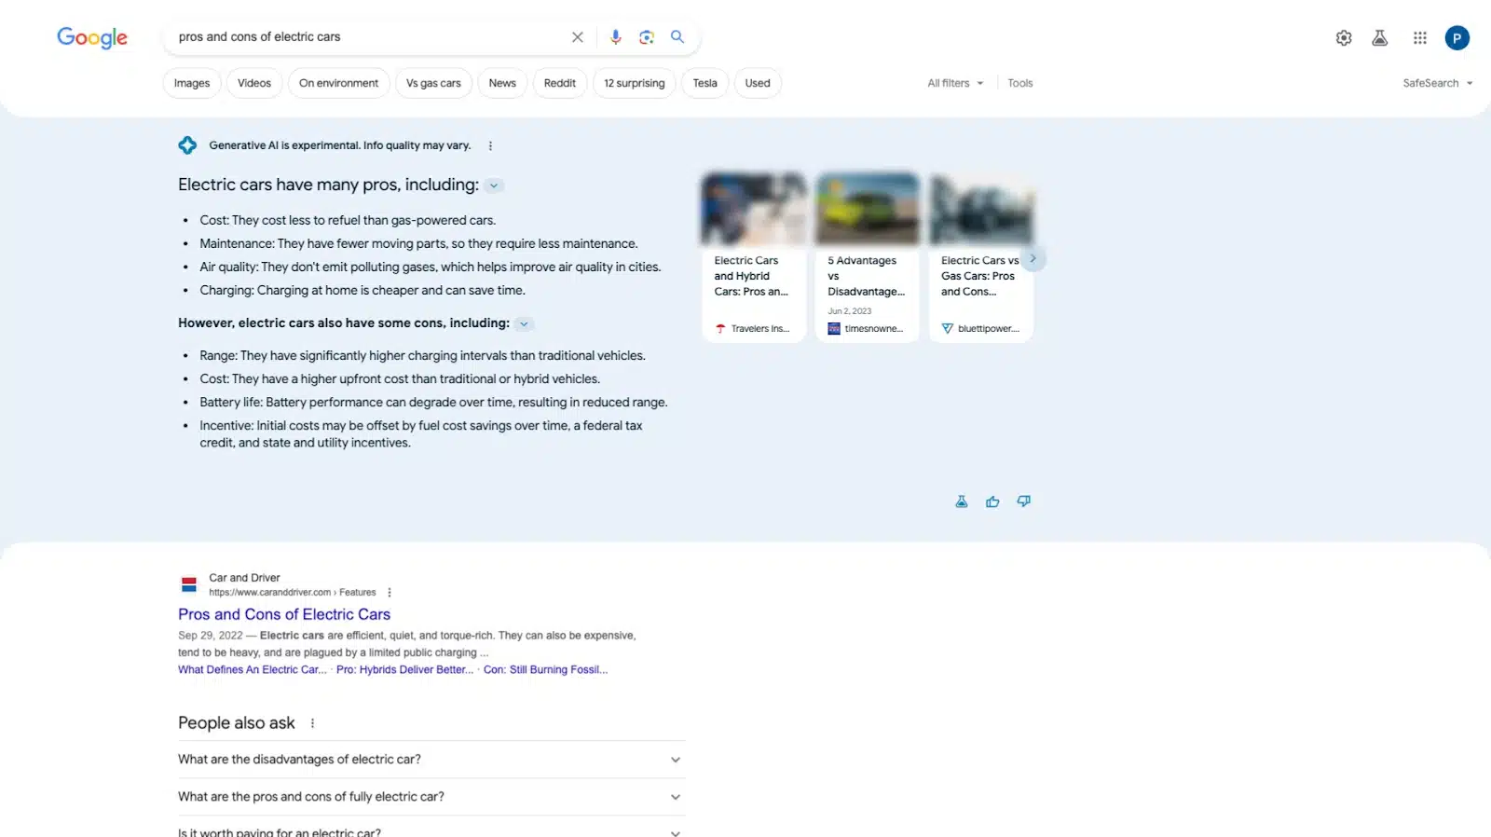This screenshot has width=1491, height=837.
Task: Click the 'Jun 2, 2023' card date
Action: click(x=850, y=311)
